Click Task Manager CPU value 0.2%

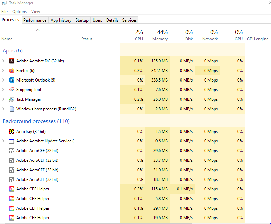point(139,99)
